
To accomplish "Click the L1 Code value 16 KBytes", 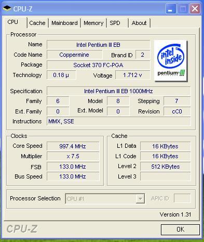I will coord(165,156).
